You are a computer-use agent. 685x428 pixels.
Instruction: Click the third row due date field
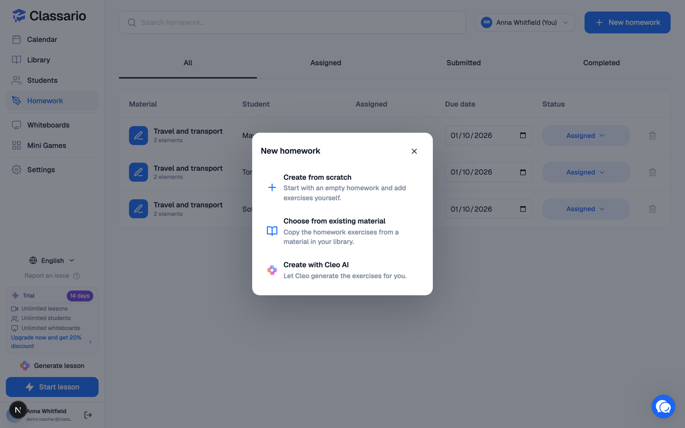pyautogui.click(x=489, y=209)
